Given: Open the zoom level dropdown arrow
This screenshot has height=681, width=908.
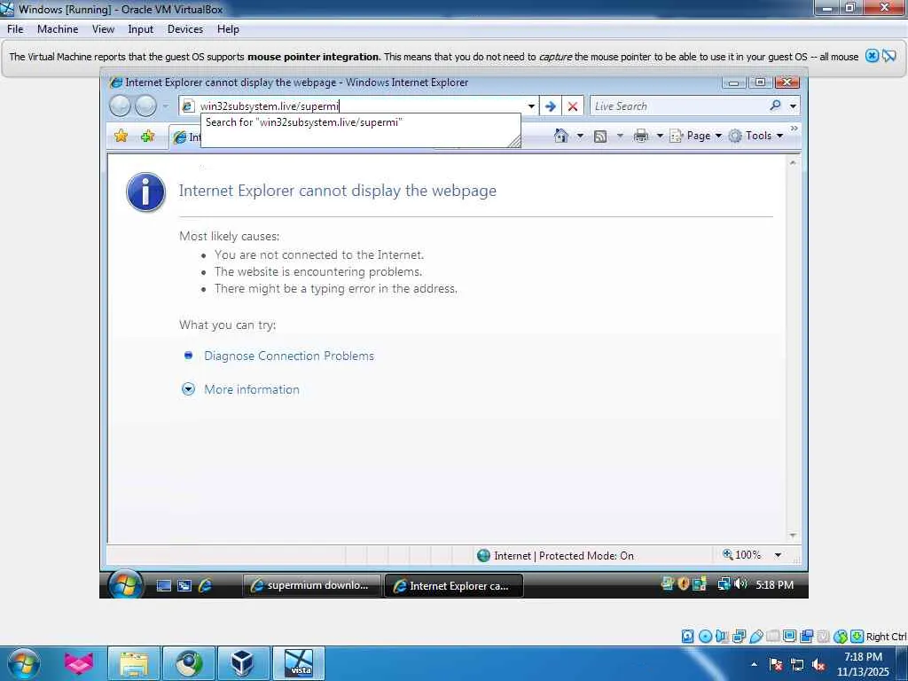Looking at the screenshot, I should 778,555.
